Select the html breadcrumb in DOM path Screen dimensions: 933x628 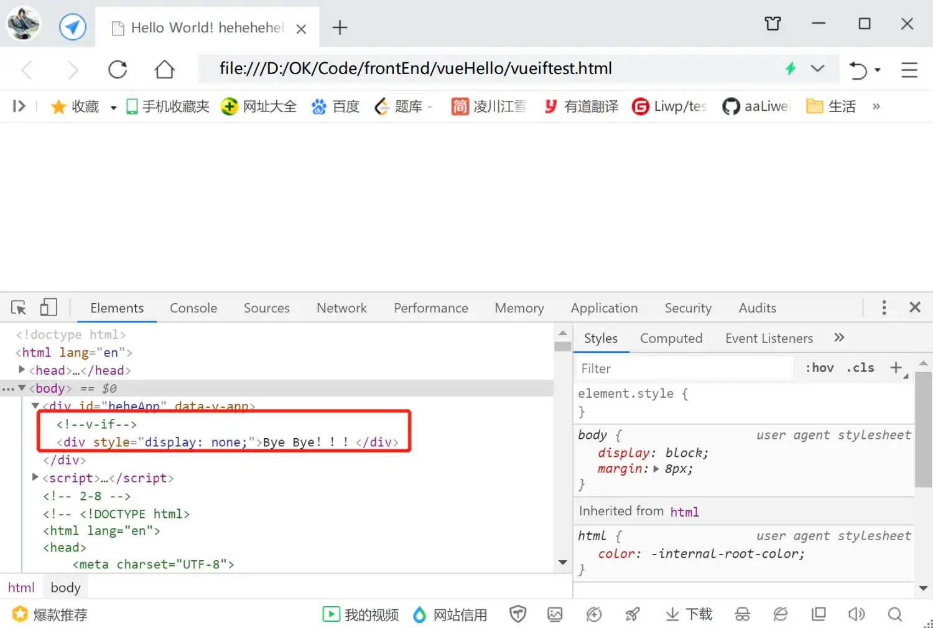pyautogui.click(x=21, y=588)
